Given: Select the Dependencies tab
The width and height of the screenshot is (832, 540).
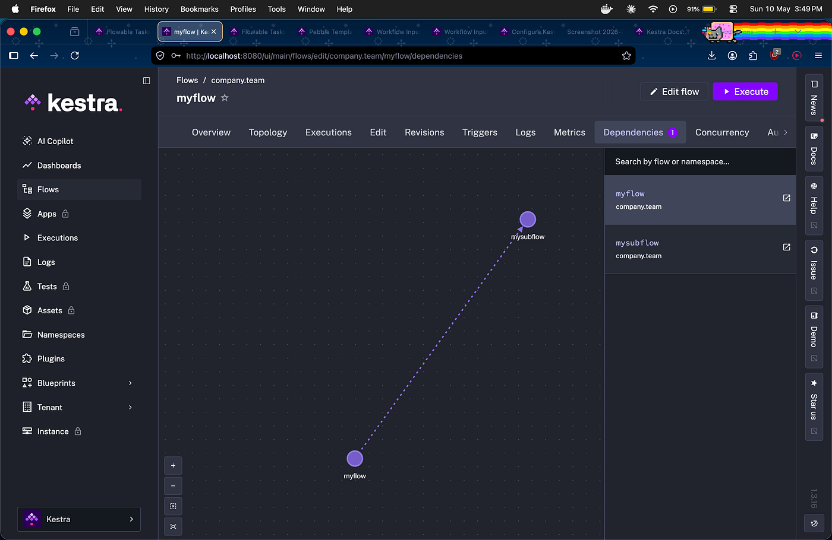Looking at the screenshot, I should point(640,132).
